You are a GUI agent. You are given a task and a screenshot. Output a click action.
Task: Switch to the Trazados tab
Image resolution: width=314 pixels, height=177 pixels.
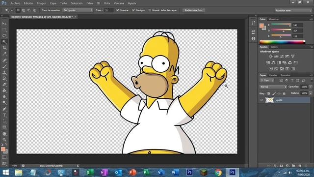coord(286,75)
